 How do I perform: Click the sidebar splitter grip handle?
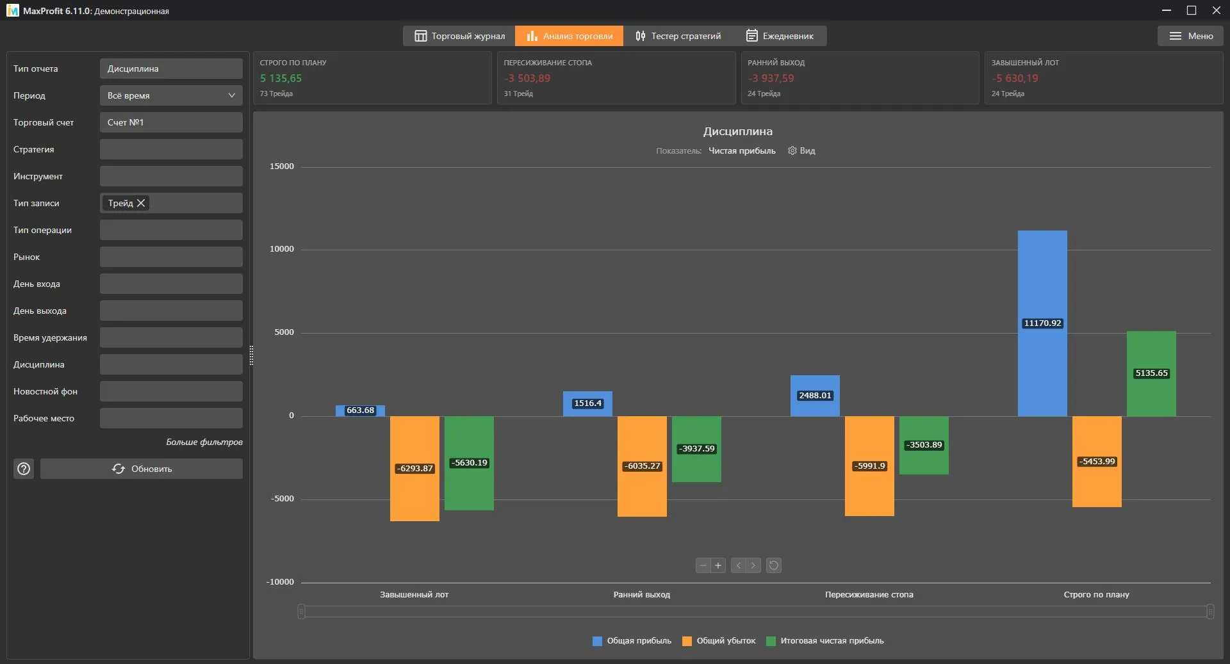coord(251,355)
